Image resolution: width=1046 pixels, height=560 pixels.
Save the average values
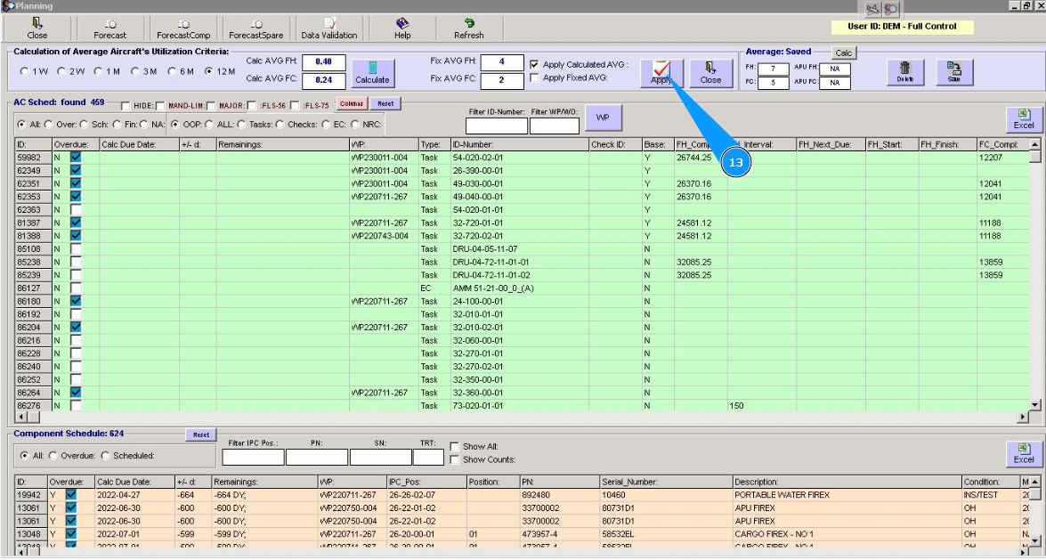(953, 72)
